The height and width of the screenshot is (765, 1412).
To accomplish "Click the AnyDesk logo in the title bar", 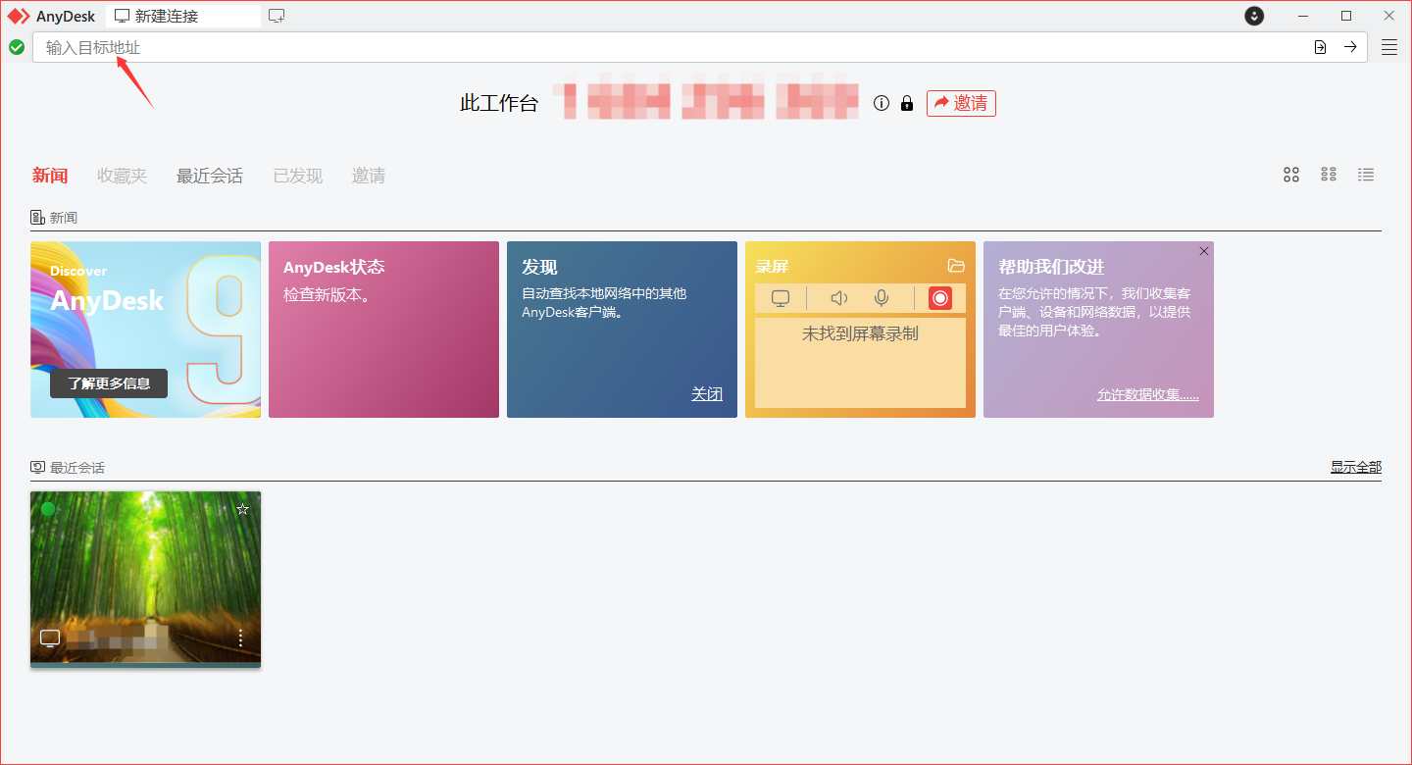I will (19, 16).
